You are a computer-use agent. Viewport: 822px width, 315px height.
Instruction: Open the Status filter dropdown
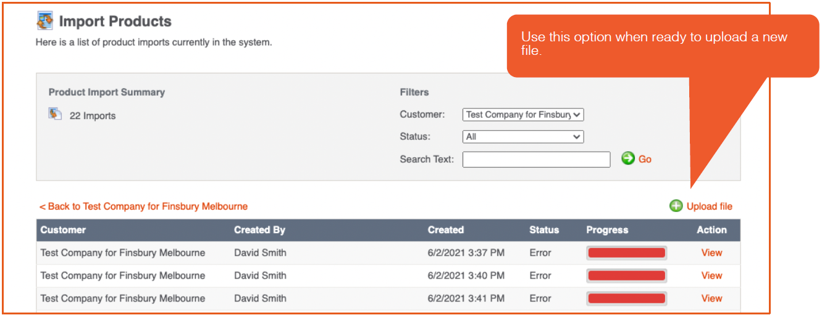coord(522,137)
